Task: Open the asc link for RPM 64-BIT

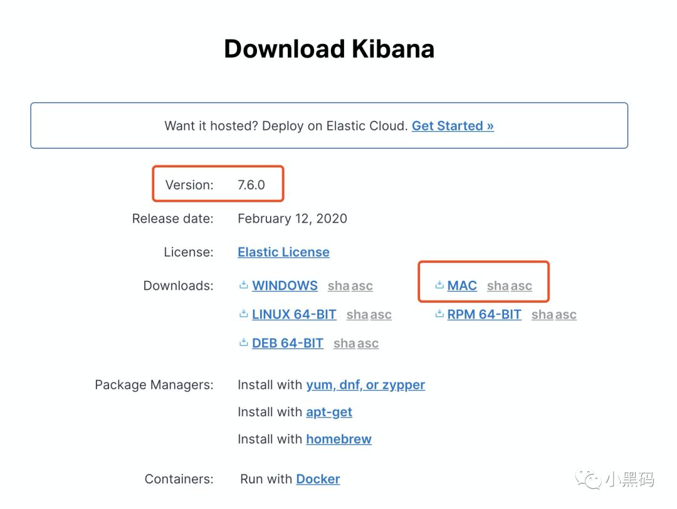Action: tap(566, 315)
